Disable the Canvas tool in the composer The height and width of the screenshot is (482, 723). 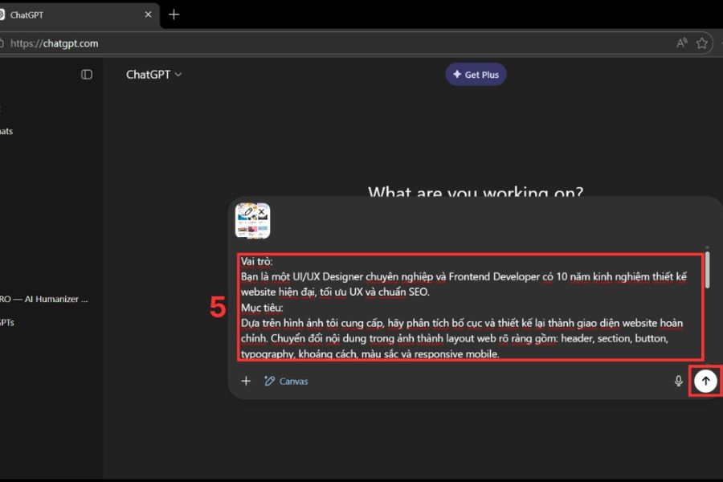coord(286,381)
